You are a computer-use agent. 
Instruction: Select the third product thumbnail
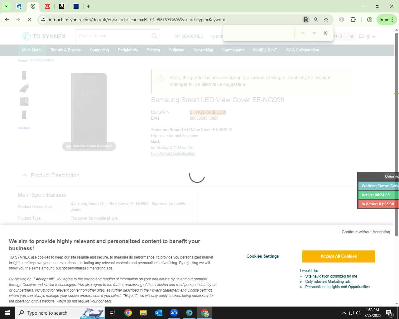pyautogui.click(x=24, y=102)
